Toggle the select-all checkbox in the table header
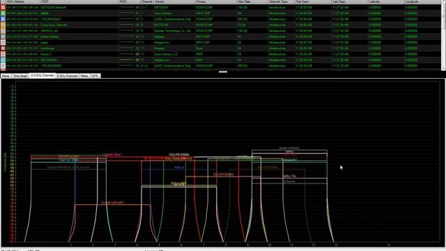Screen dimensions: 446x251 3,1
